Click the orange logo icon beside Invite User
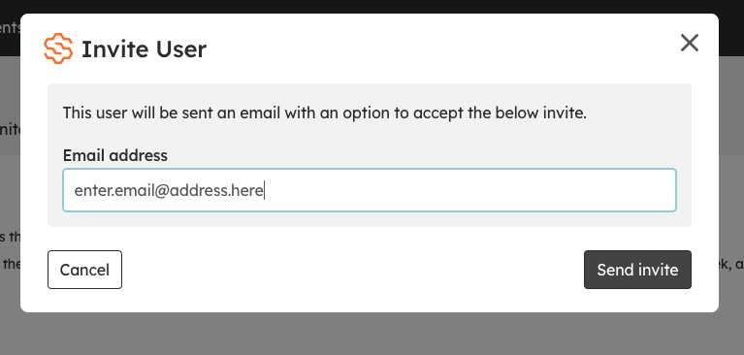 [x=58, y=48]
